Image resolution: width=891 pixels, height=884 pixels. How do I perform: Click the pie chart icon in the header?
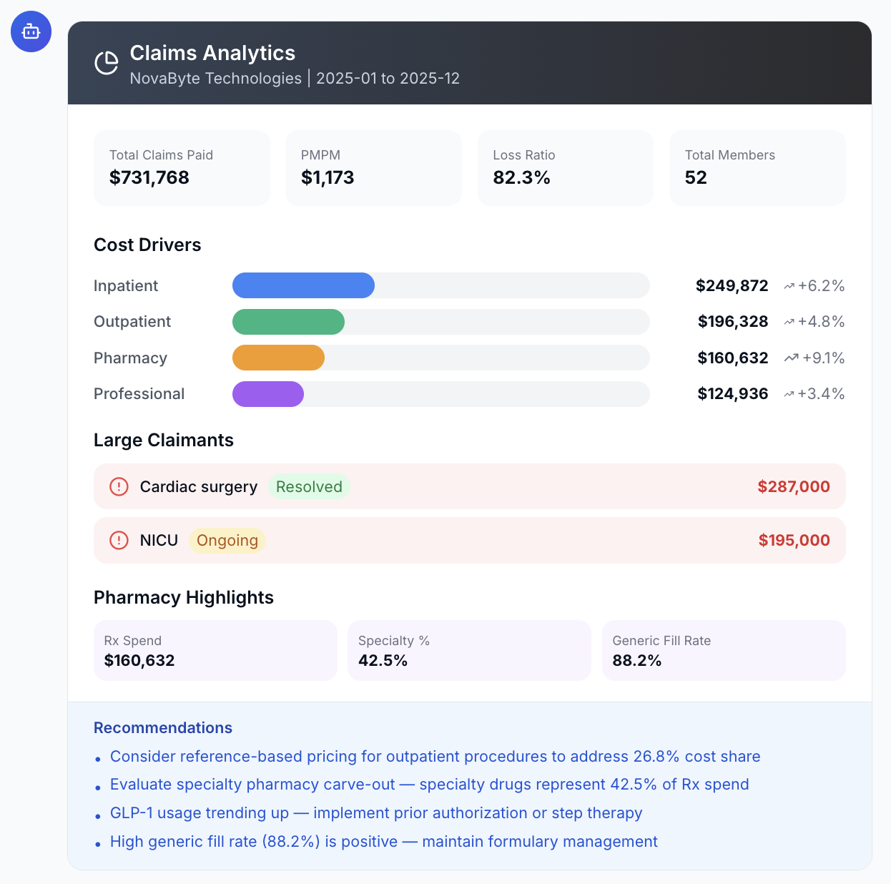[106, 63]
